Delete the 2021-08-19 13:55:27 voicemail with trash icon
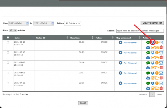The width and height of the screenshot is (167, 108). pyautogui.click(x=161, y=47)
